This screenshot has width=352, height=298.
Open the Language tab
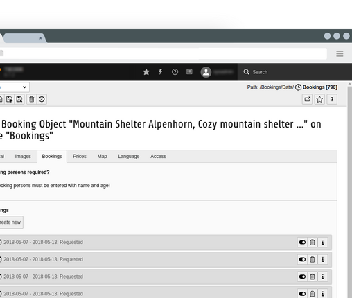pyautogui.click(x=129, y=157)
